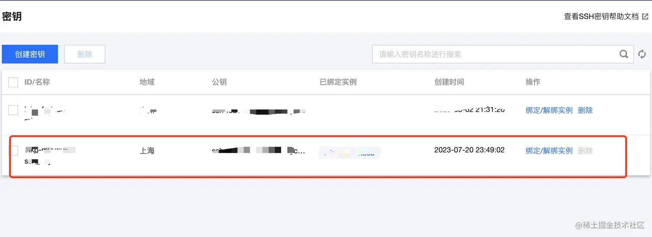Click the 创建密钥 button
The image size is (652, 237).
click(x=30, y=54)
